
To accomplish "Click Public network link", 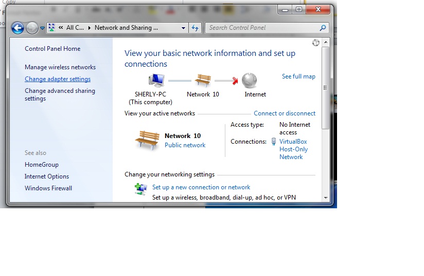I will click(x=185, y=145).
